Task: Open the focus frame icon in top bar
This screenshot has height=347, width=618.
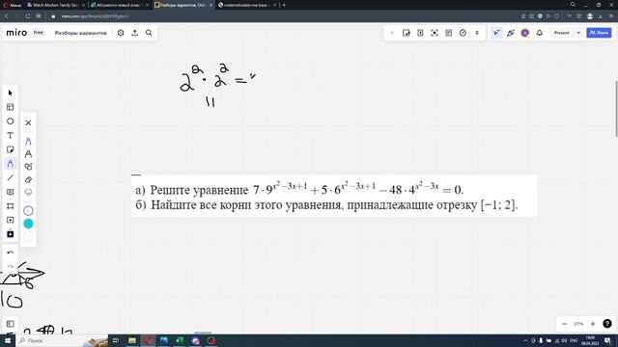Action: [435, 33]
